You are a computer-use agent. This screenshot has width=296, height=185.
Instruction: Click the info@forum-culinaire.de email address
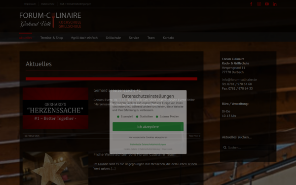click(239, 79)
